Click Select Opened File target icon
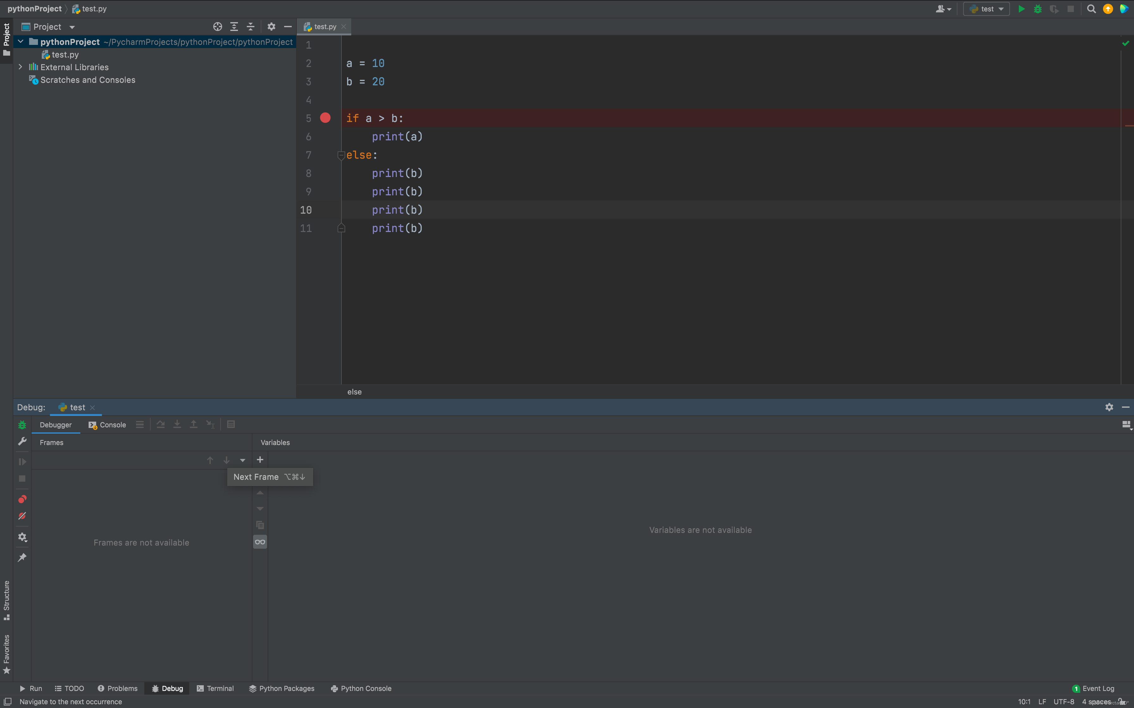 217,27
